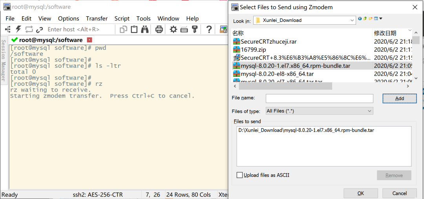This screenshot has height=199, width=424.
Task: Click the Create New Folder icon
Action: click(371, 18)
